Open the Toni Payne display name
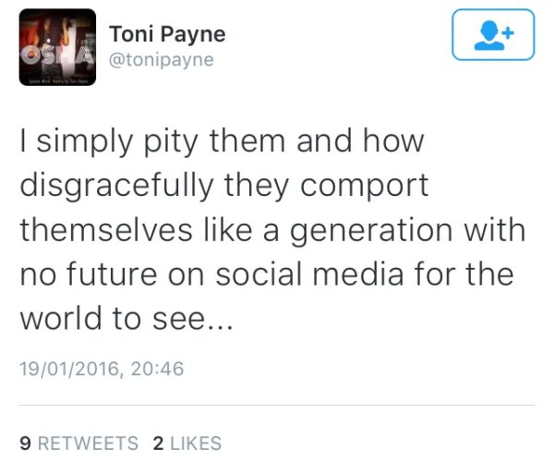The width and height of the screenshot is (554, 462). [x=167, y=34]
